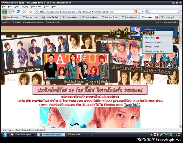Screen dimensions: 183x143
Task: Open the history dropdown beside the Forward arrow
Action: click(x=13, y=12)
